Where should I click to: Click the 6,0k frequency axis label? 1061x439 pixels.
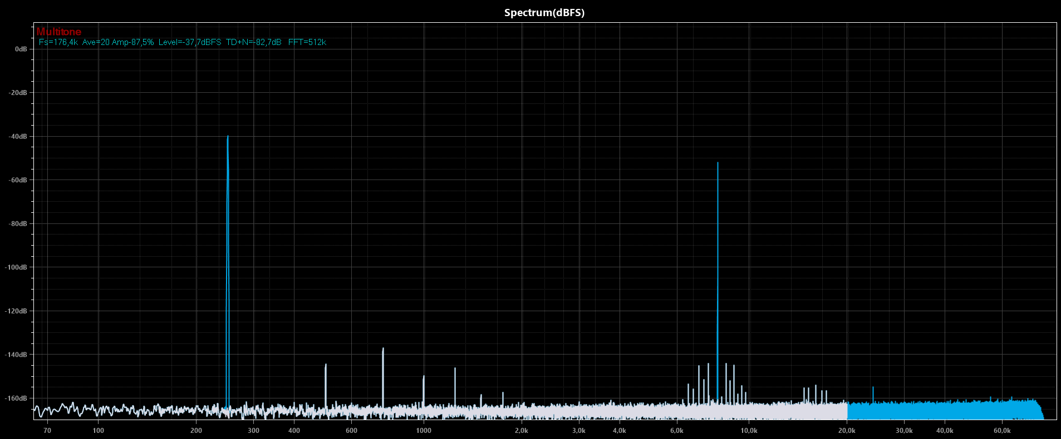pos(677,430)
